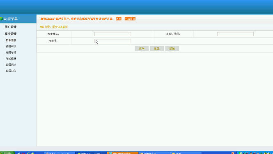Click the orange 退出 logout link

point(119,19)
